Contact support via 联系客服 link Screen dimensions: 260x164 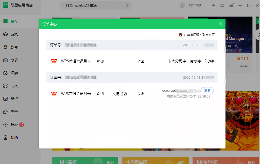point(209,35)
